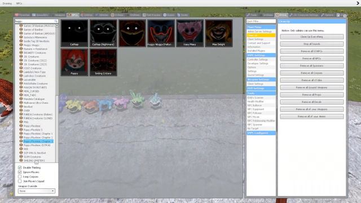Collapse the Main Menu category header
The image size is (361, 203).
click(x=261, y=27)
